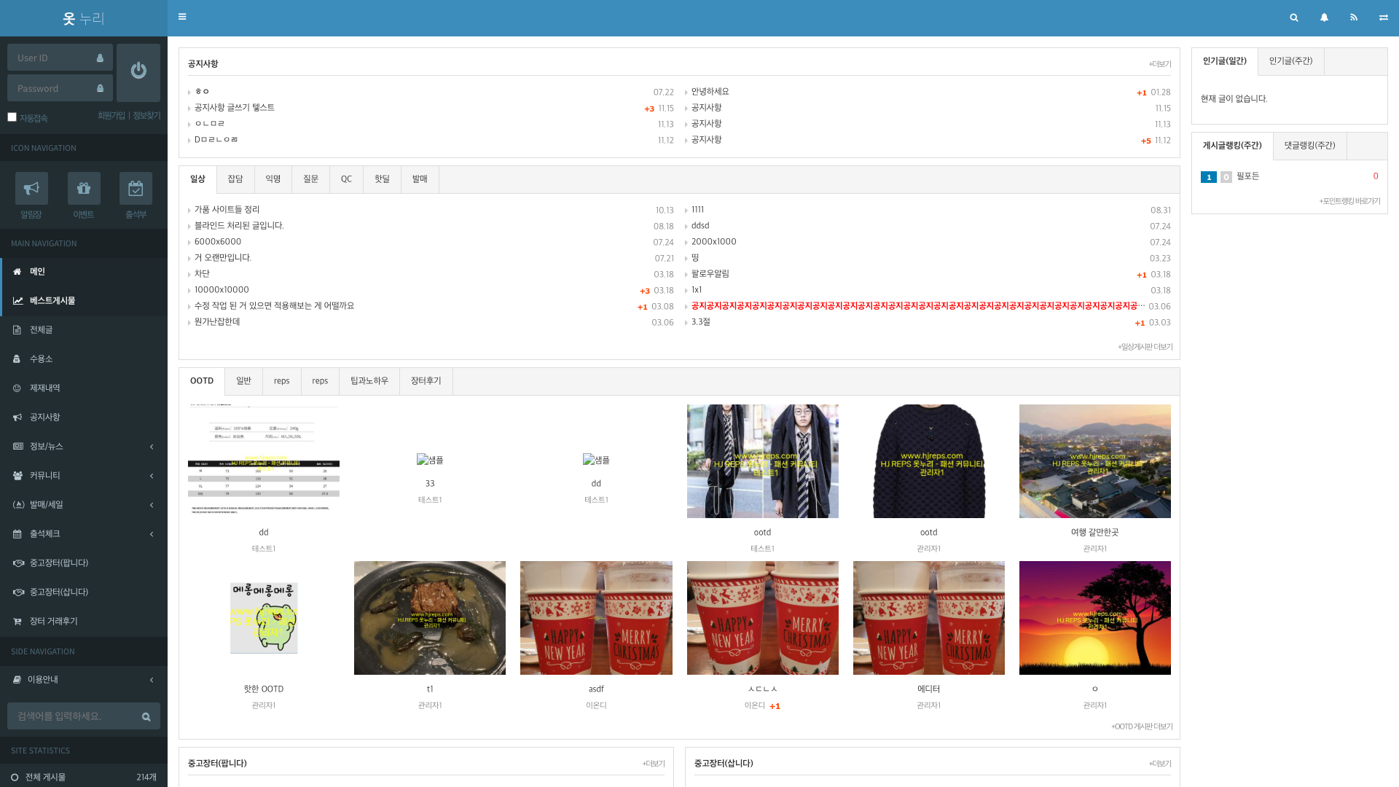1399x787 pixels.
Task: Enable the 자동접속 checkbox
Action: pyautogui.click(x=12, y=117)
